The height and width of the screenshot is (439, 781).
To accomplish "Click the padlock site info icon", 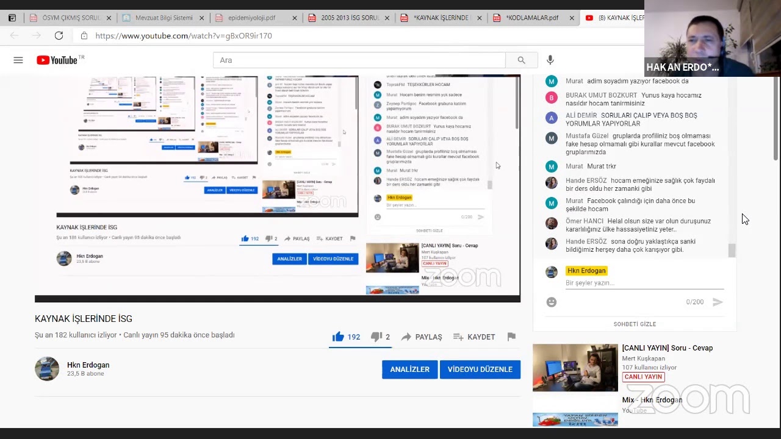I will 84,36.
